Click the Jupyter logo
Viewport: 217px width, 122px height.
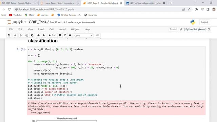tap(17, 22)
